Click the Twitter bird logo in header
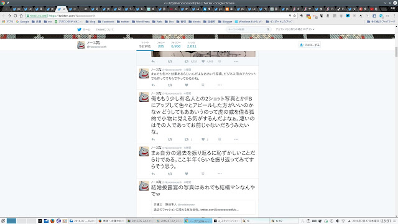Image resolution: width=398 pixels, height=224 pixels. pos(79,29)
